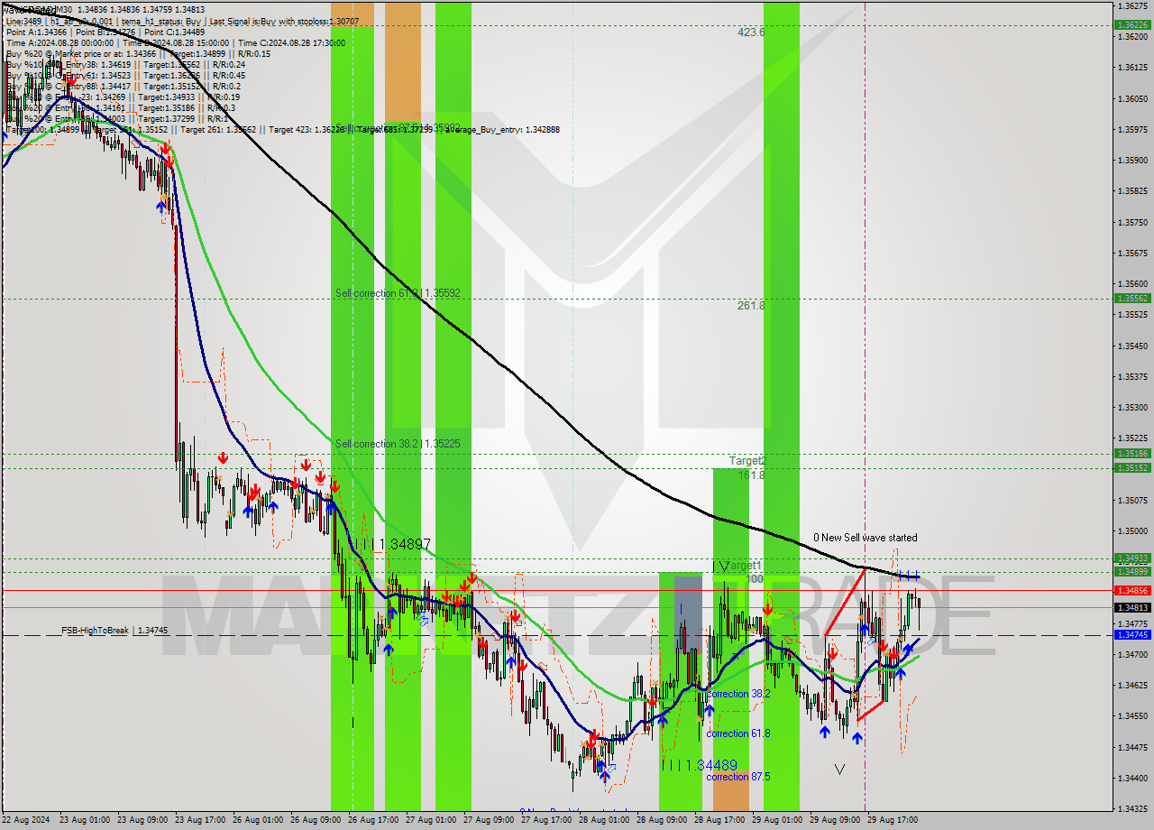The height and width of the screenshot is (830, 1154).
Task: Click the '261.8' Fibonacci level label
Action: 751,306
